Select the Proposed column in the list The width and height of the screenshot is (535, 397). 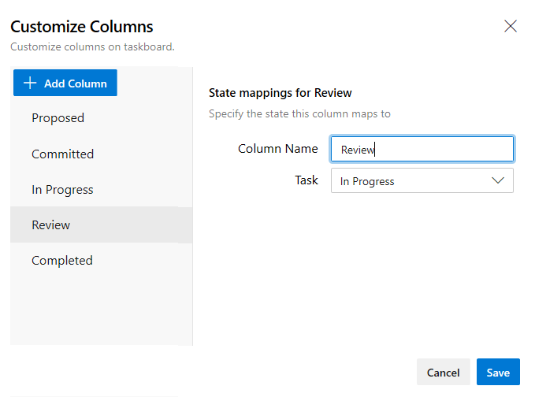(x=102, y=118)
